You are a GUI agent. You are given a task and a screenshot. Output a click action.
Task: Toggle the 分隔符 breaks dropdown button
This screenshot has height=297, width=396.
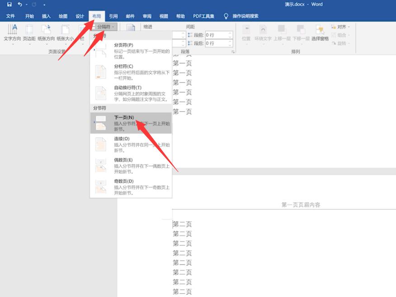[x=104, y=27]
